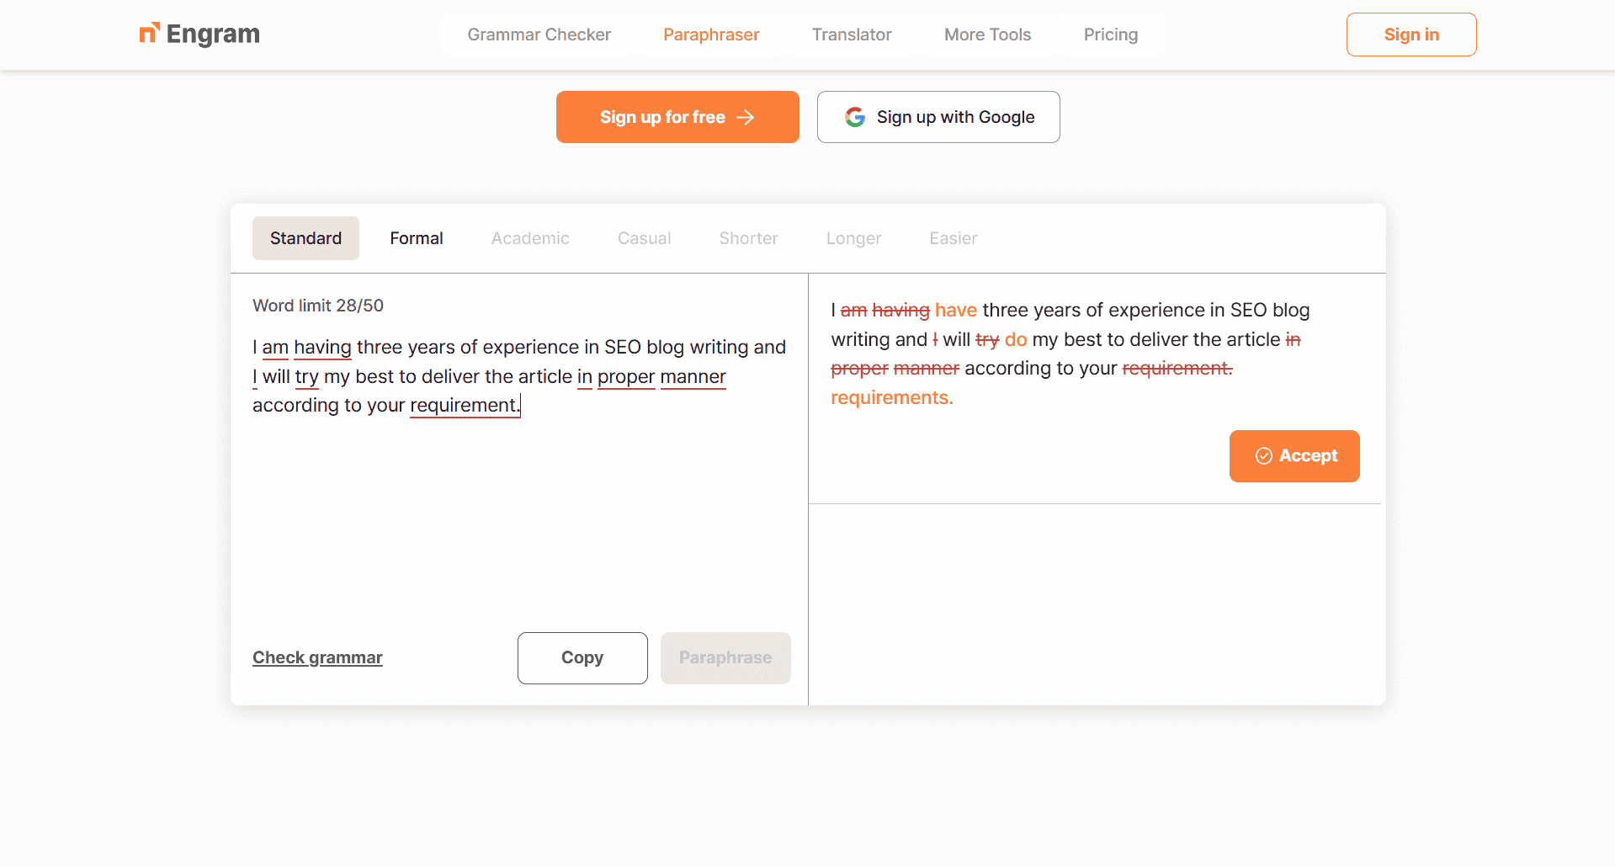This screenshot has height=867, width=1615.
Task: Select the Shorter paraphrase mode
Action: tap(748, 238)
